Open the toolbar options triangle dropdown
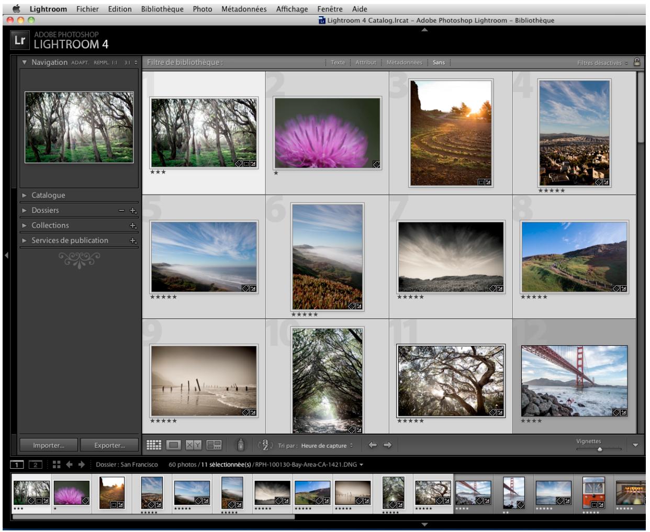This screenshot has height=532, width=650. (x=635, y=445)
